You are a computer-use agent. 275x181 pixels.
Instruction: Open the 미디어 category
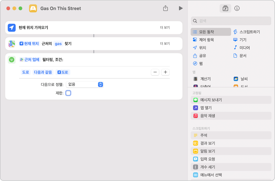tap(241, 48)
